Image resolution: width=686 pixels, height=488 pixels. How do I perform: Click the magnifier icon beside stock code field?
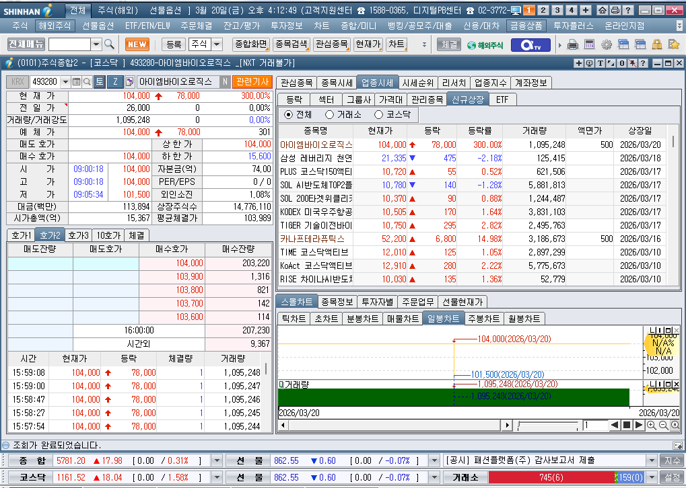pos(87,82)
